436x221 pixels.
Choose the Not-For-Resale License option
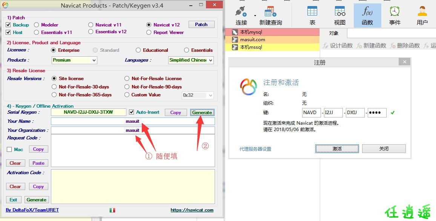point(127,79)
